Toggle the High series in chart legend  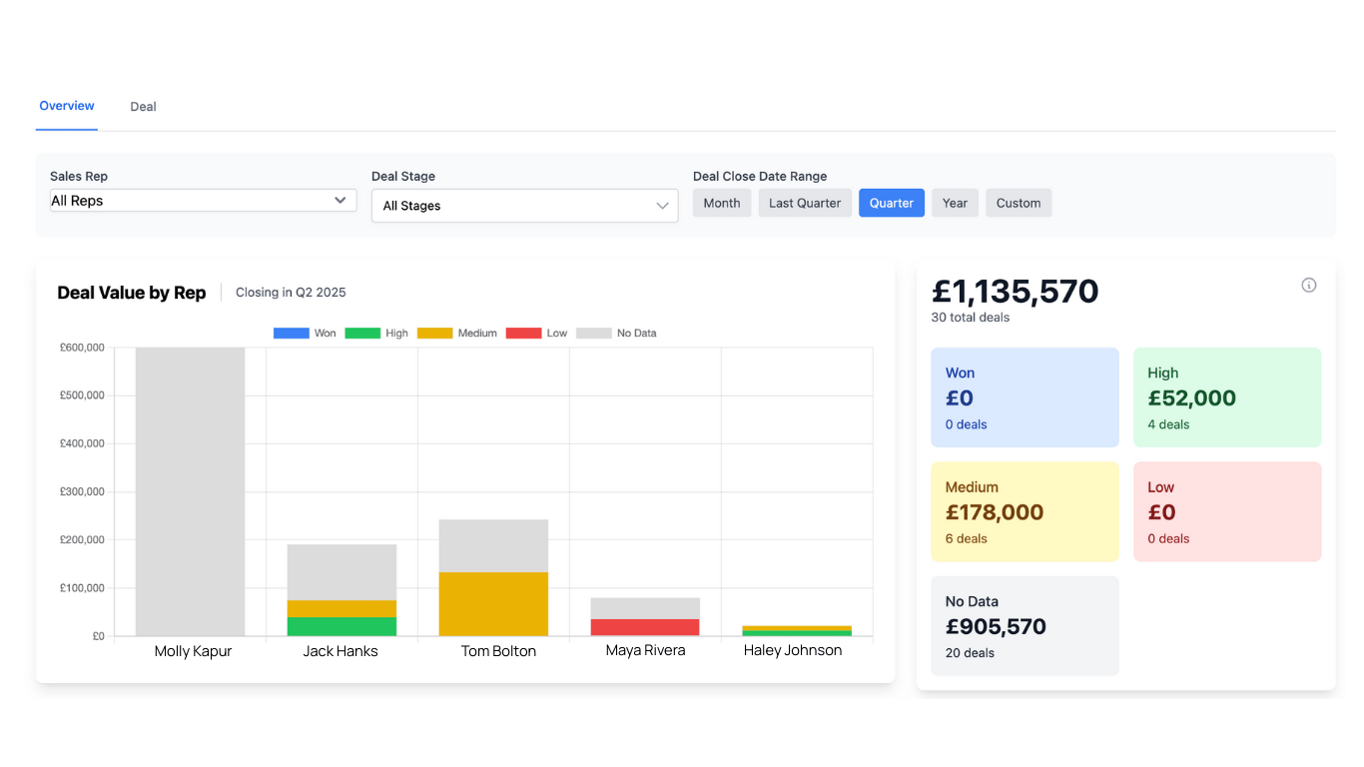point(376,334)
